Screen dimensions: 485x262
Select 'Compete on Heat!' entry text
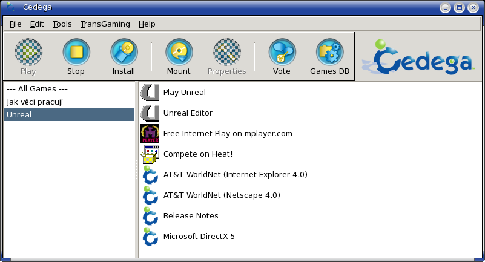pos(198,154)
